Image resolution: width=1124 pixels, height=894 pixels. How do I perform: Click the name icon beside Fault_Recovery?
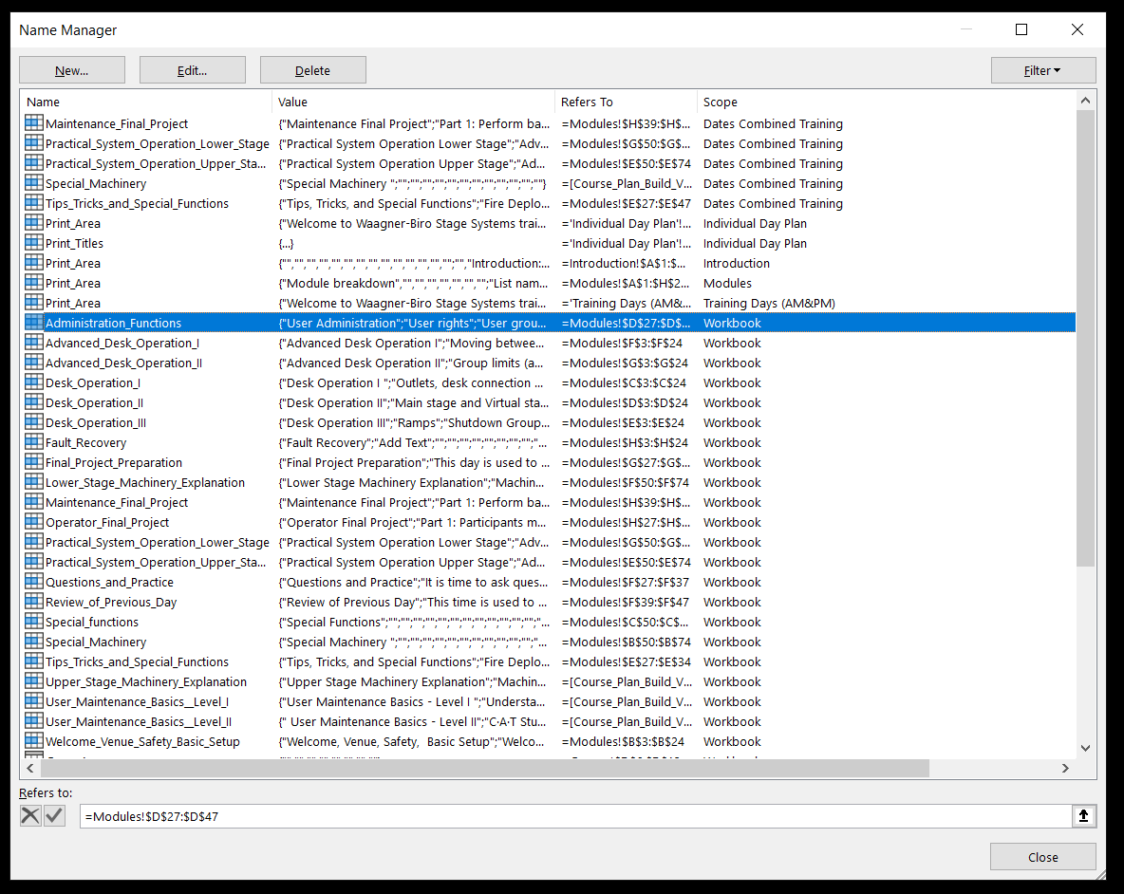pos(33,442)
